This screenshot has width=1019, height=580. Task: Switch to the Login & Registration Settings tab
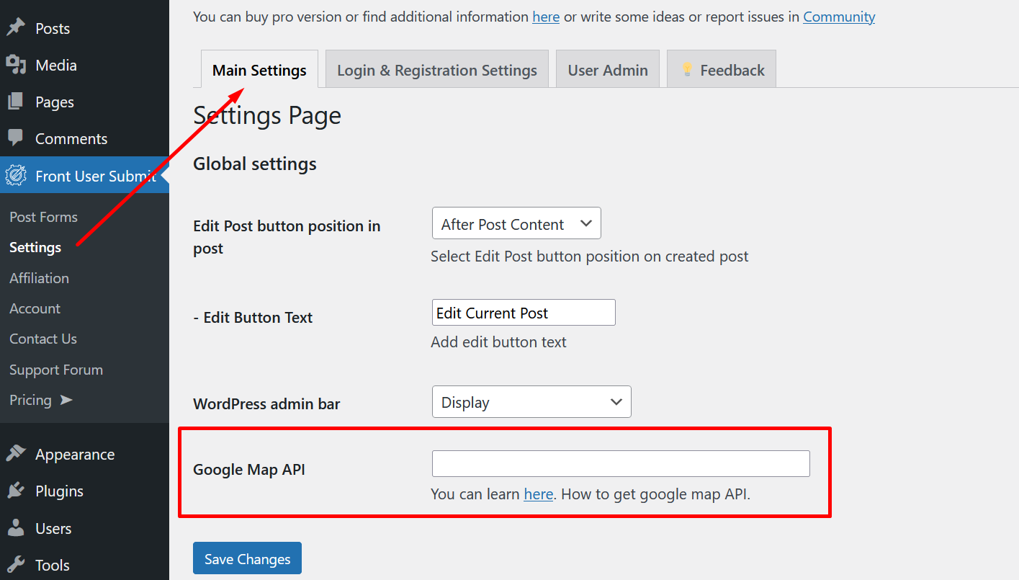tap(436, 69)
